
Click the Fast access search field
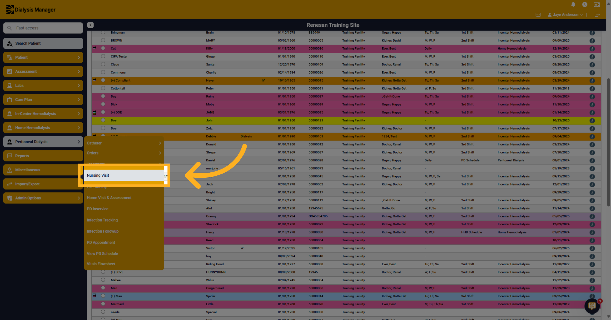click(43, 28)
